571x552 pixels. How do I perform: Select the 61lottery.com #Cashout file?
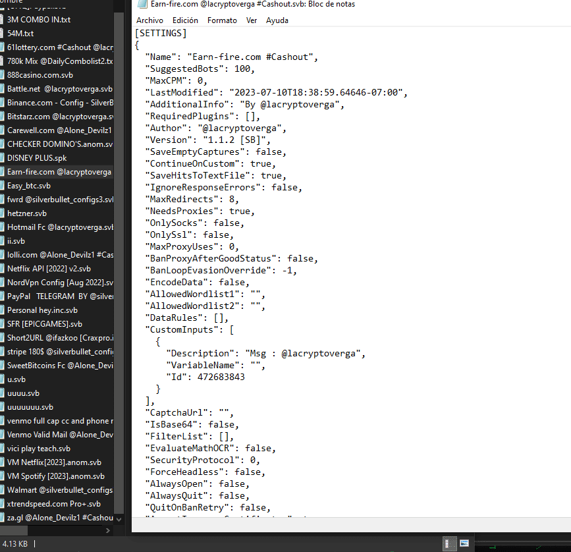(57, 47)
